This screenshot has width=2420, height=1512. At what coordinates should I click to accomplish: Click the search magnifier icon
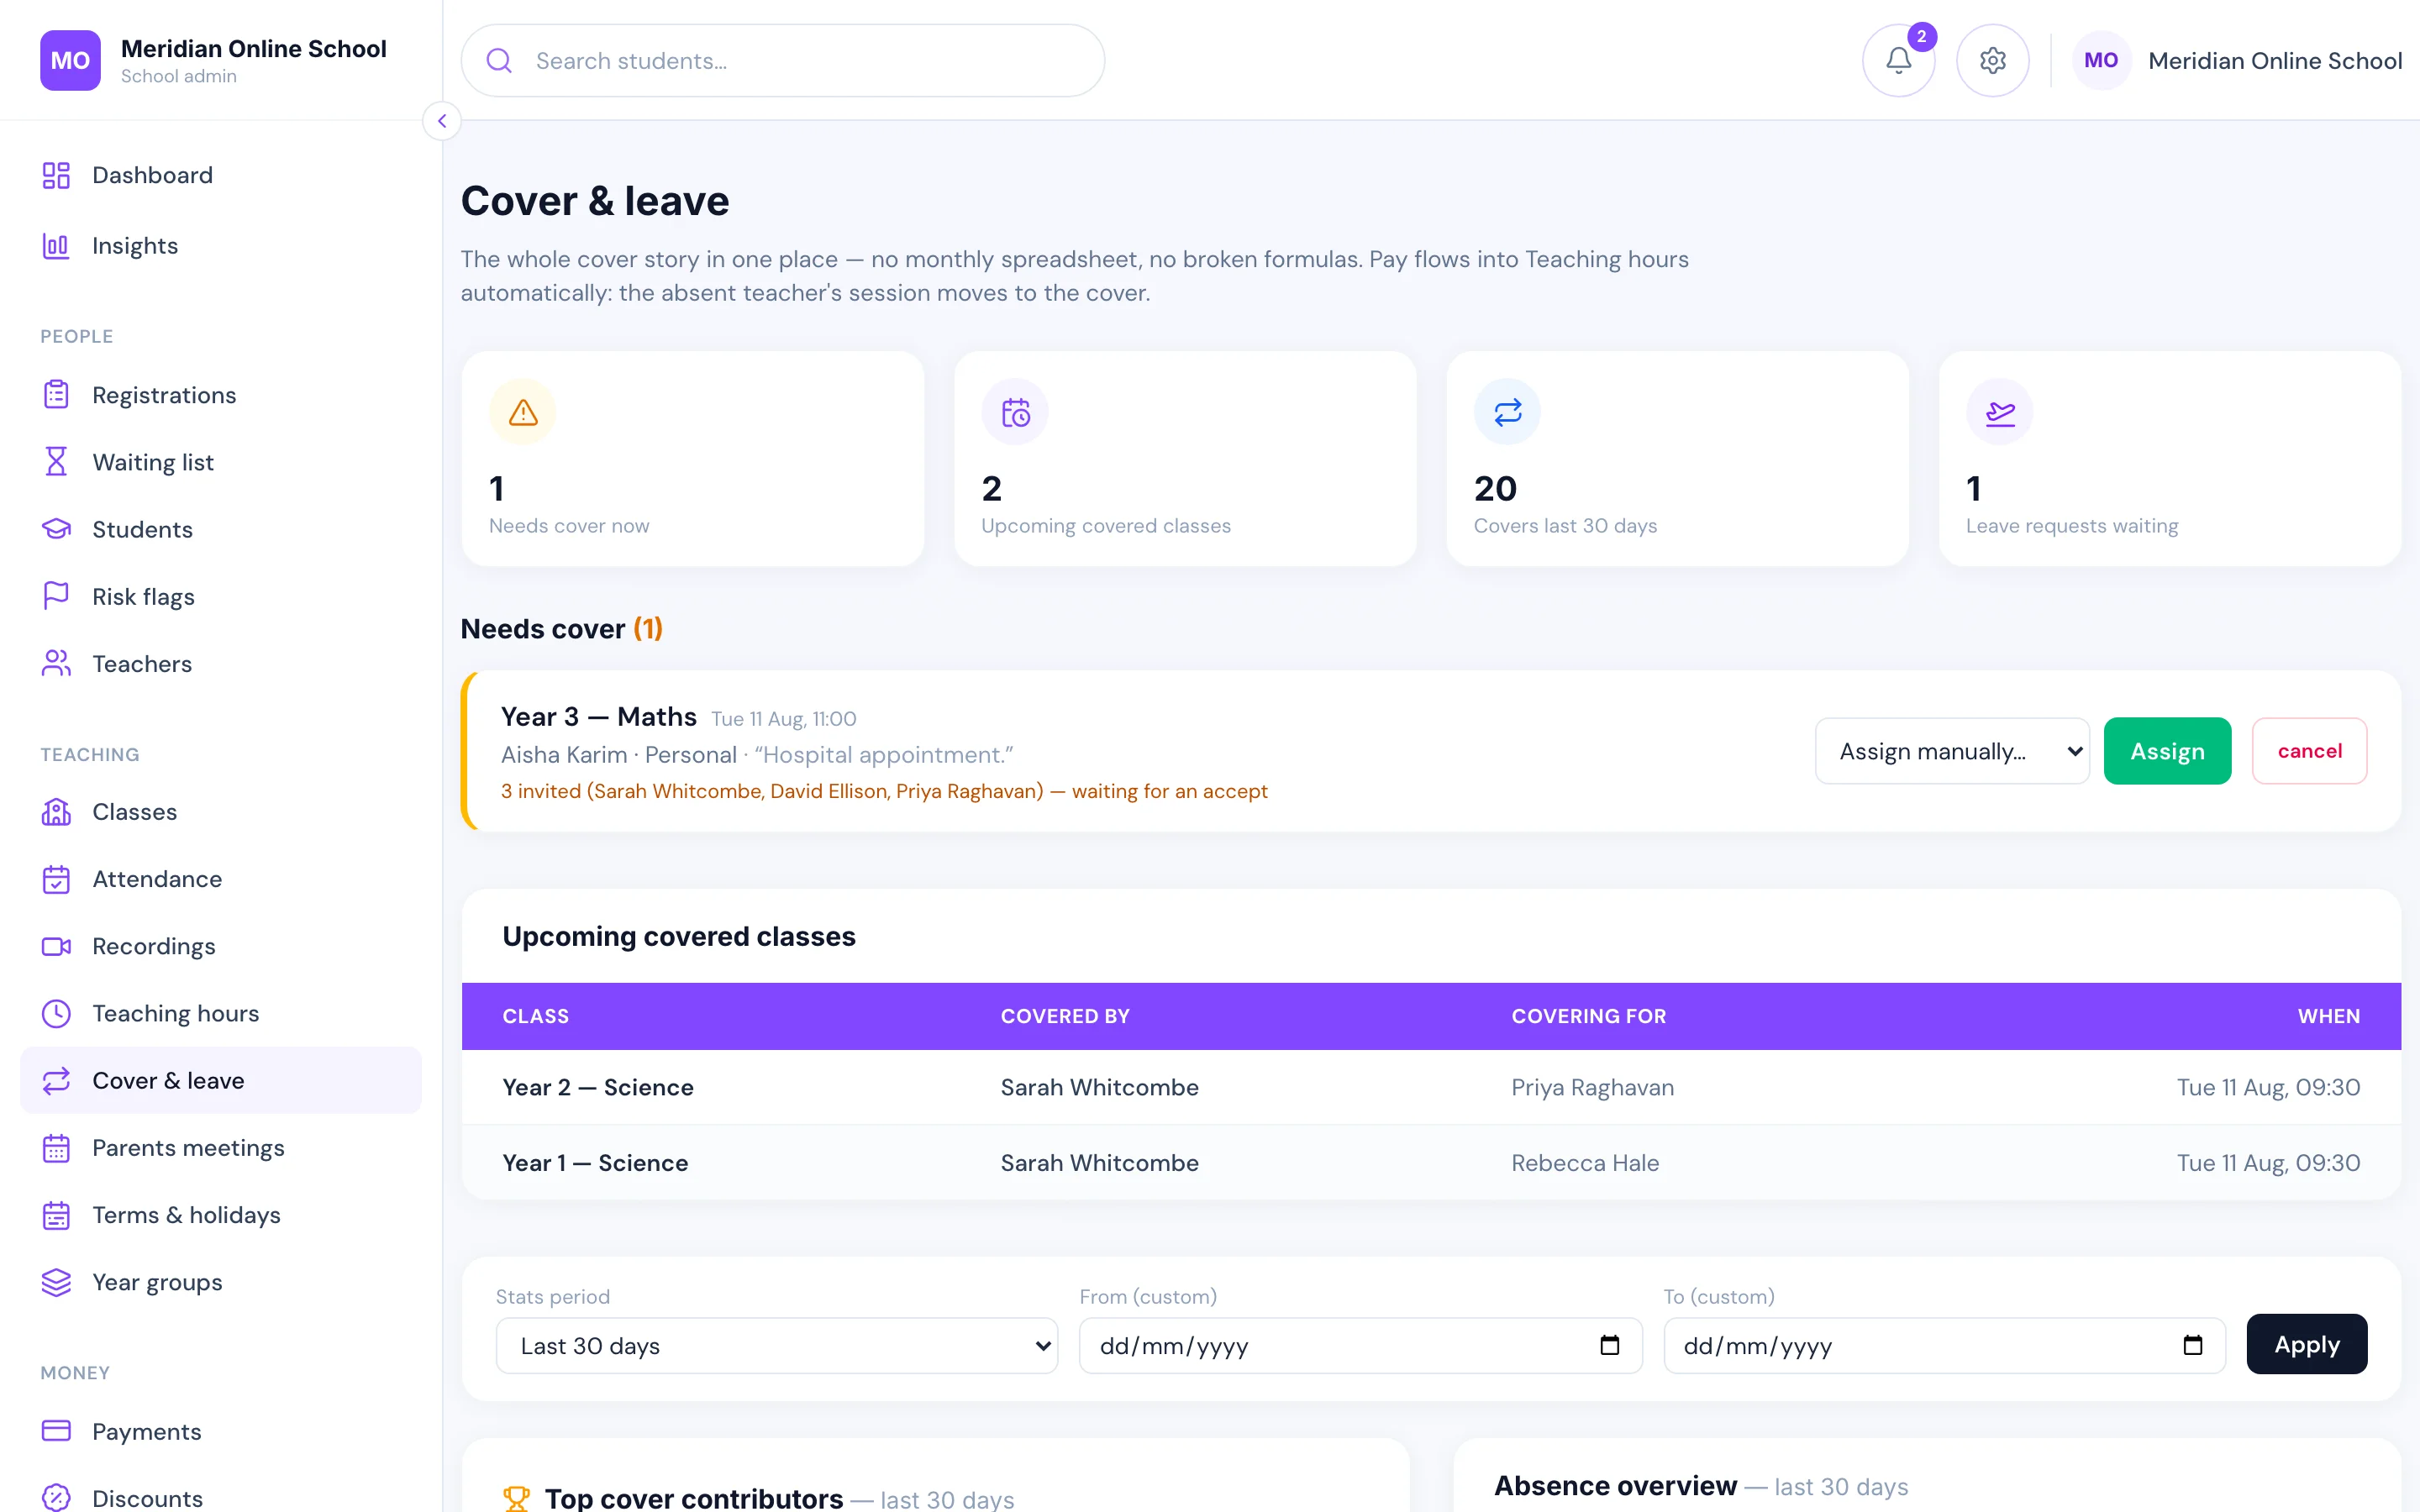click(499, 61)
